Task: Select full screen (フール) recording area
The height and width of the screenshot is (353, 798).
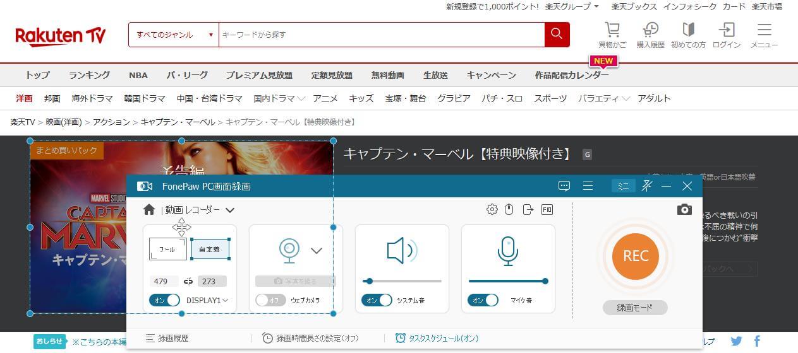Action: pyautogui.click(x=167, y=249)
